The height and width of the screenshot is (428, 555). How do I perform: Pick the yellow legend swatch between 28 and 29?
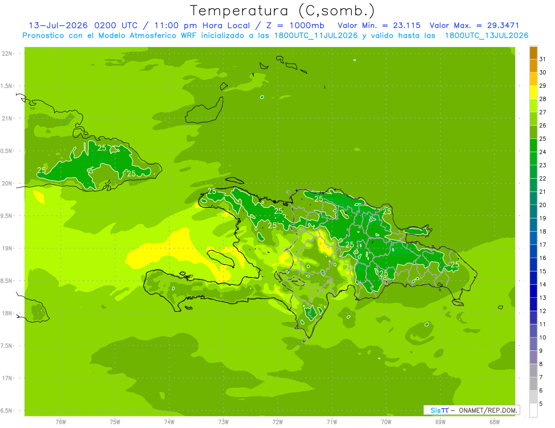tap(533, 92)
